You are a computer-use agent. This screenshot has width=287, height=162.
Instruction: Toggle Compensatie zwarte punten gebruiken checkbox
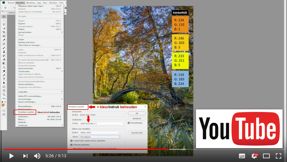[71, 141]
